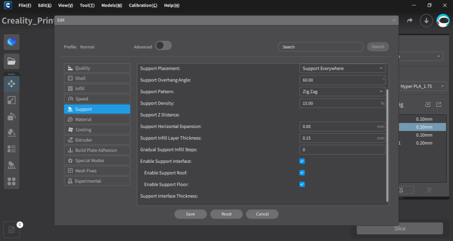Click the four-circle layout tool icon

(12, 181)
